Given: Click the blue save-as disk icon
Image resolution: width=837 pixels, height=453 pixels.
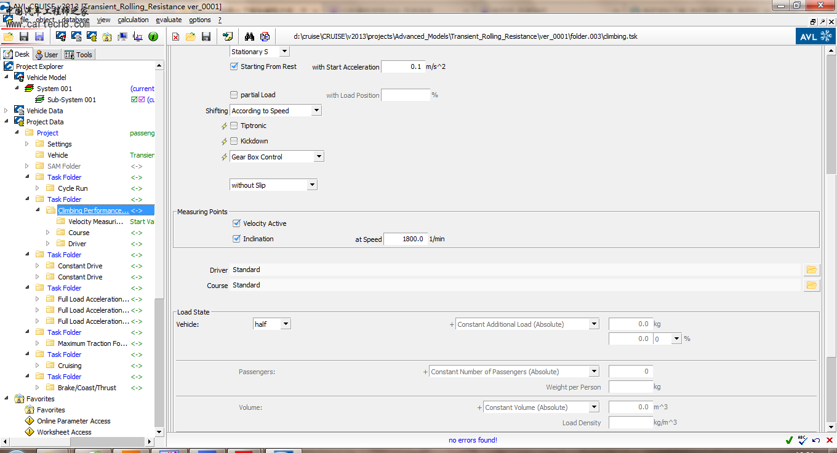Looking at the screenshot, I should point(39,36).
